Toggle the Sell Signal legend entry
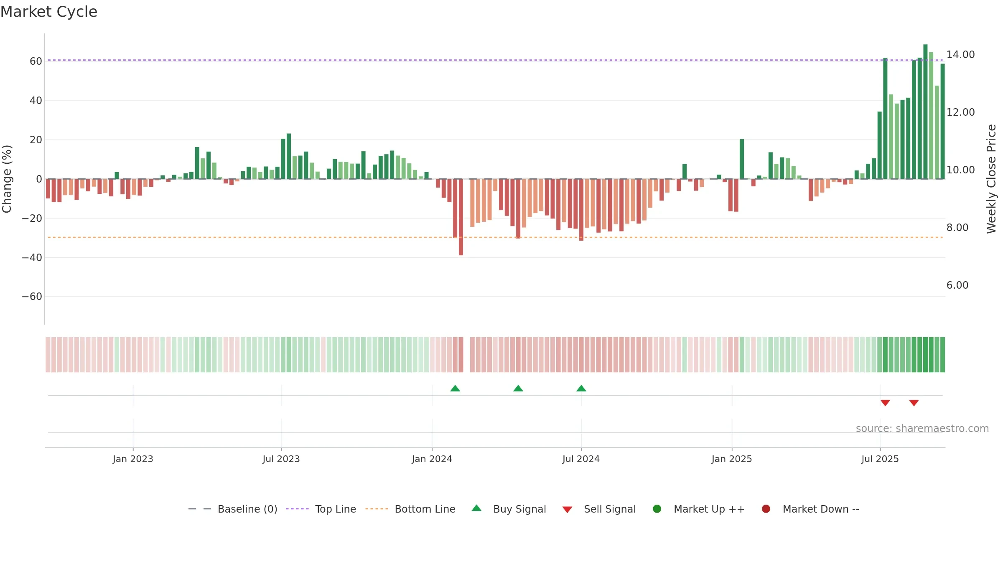1003x564 pixels. (599, 509)
